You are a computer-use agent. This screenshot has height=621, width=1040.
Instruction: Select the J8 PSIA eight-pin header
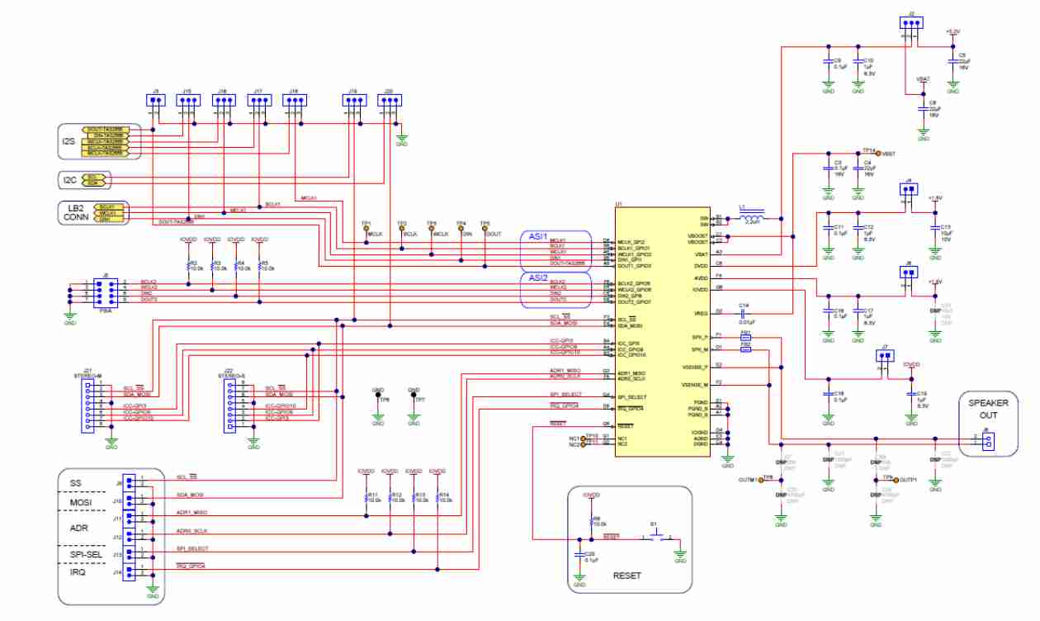point(105,292)
